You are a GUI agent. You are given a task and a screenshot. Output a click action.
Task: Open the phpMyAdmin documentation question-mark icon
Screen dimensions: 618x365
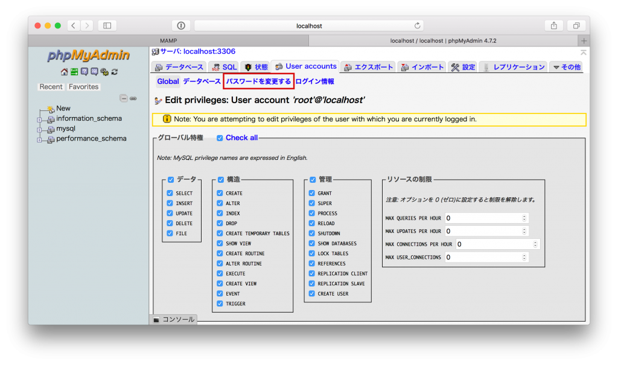coord(85,72)
